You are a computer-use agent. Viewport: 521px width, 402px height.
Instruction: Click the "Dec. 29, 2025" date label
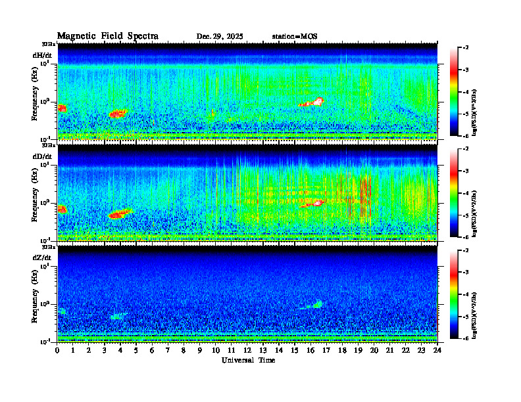[x=220, y=37]
